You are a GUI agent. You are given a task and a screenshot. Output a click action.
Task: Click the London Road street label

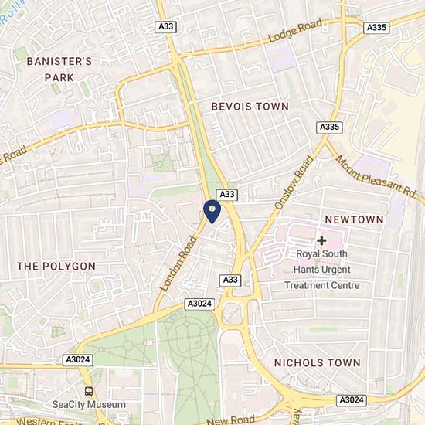(x=178, y=263)
